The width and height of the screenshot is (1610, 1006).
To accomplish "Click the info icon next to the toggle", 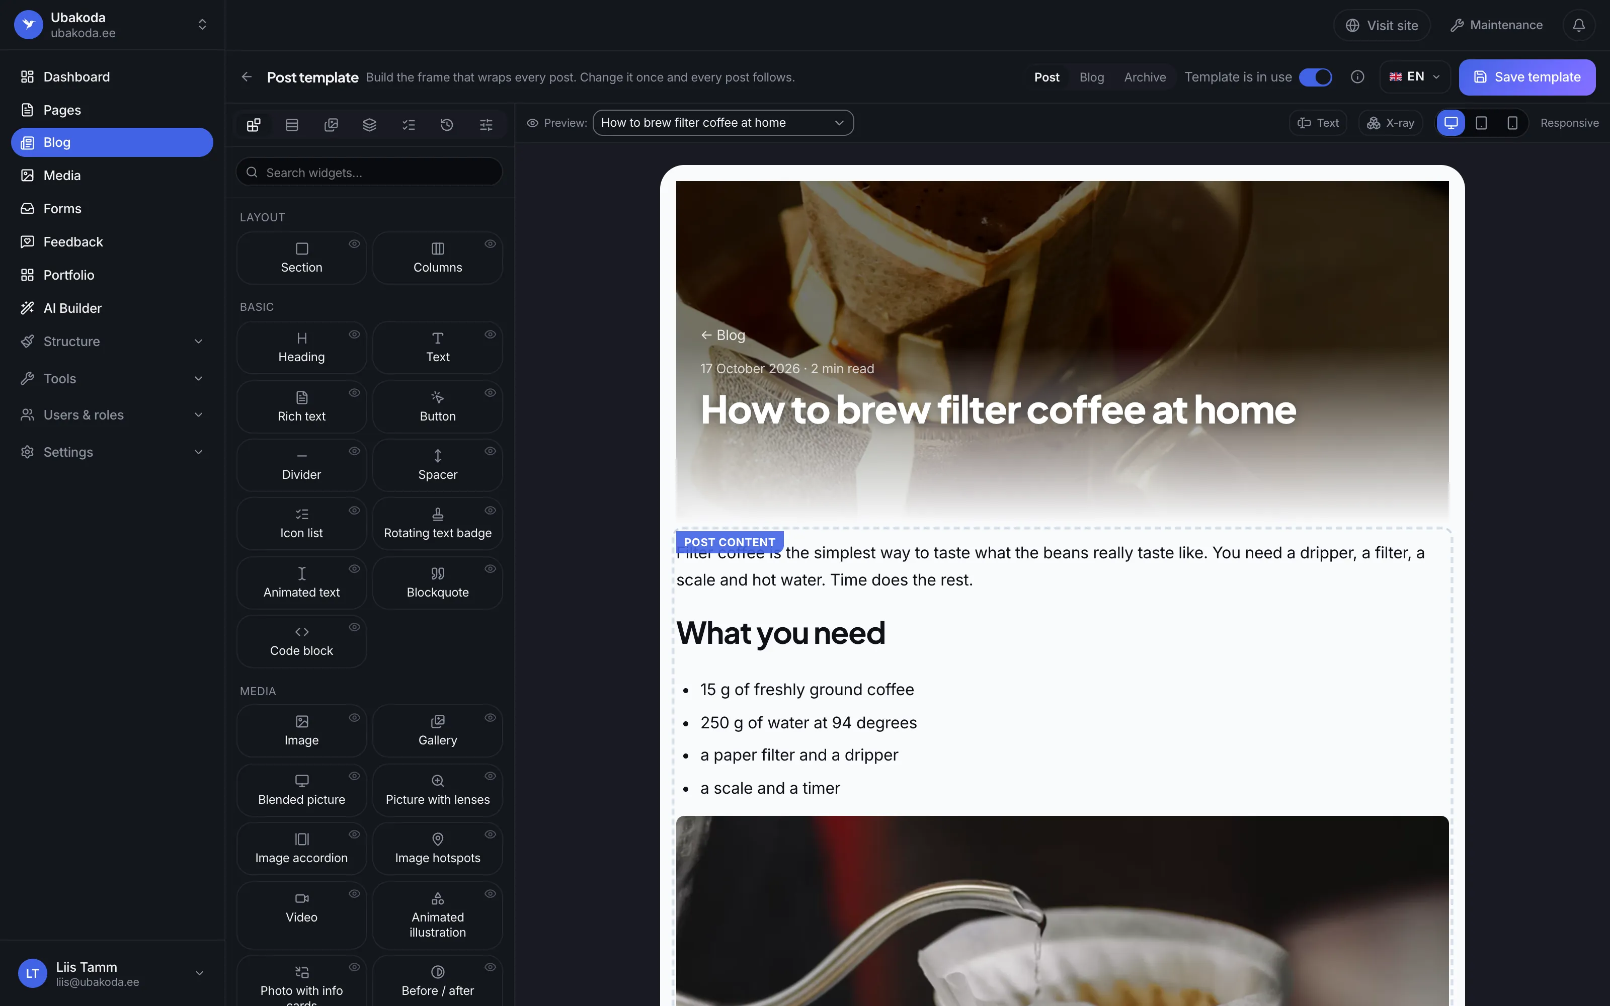I will click(x=1357, y=77).
